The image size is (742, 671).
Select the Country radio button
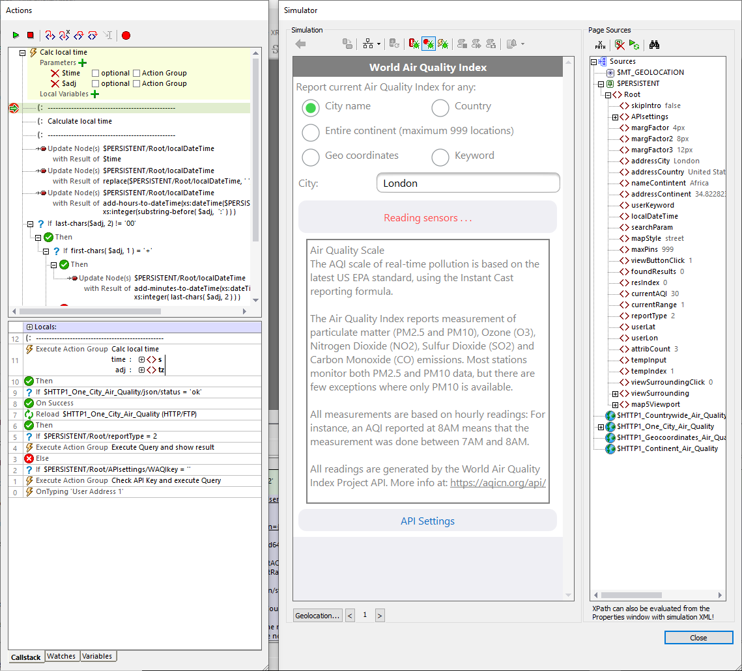(440, 107)
